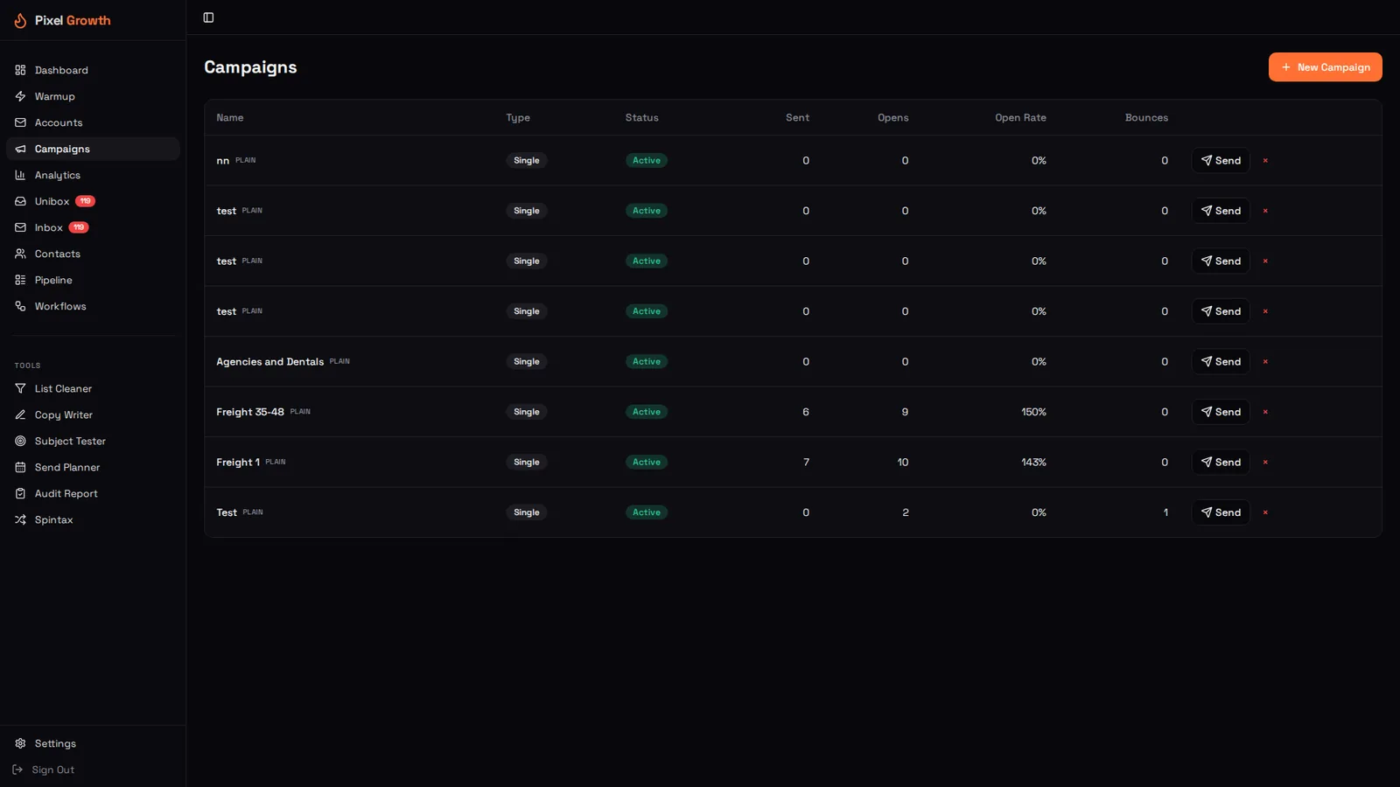This screenshot has width=1400, height=787.
Task: Click the Audit Report clipboard icon
Action: click(20, 493)
